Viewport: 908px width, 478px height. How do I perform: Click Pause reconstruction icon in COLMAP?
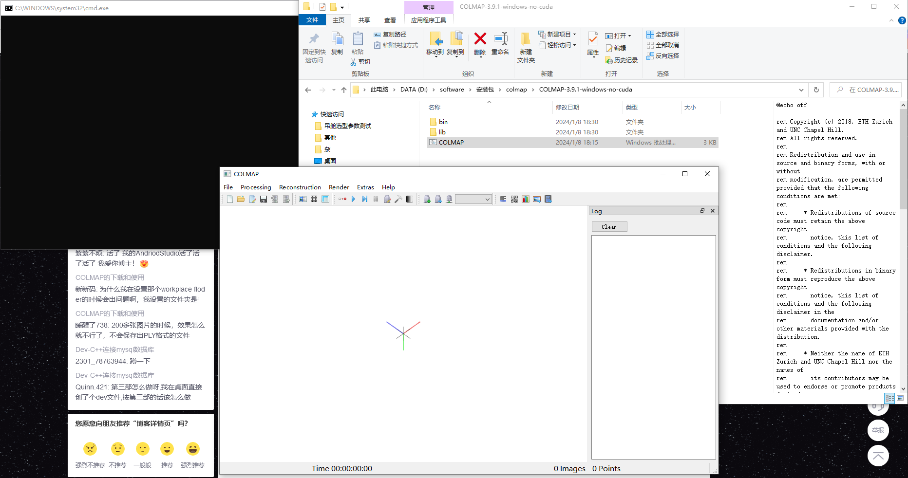click(376, 199)
